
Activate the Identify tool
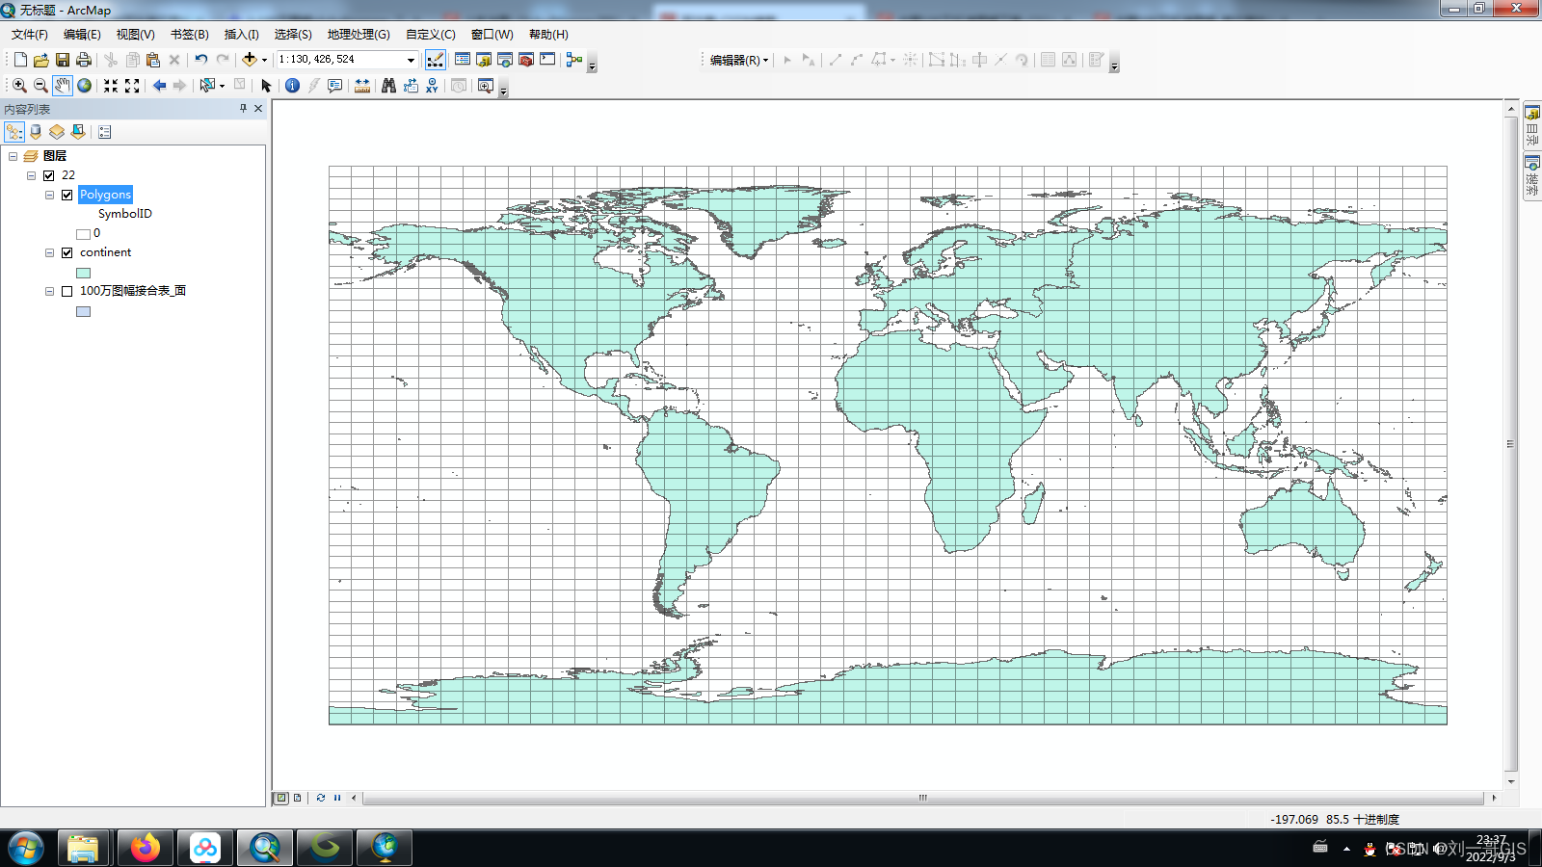(x=292, y=86)
